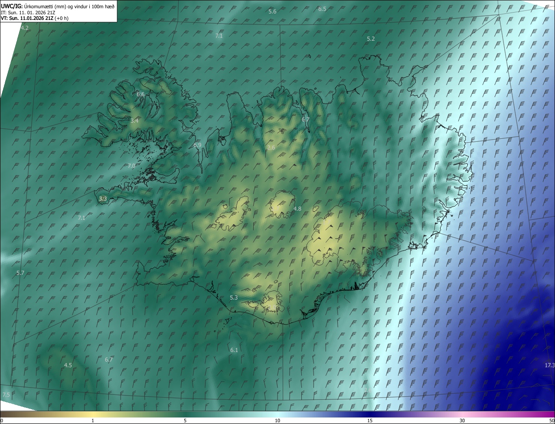The image size is (555, 424).
Task: Click the 2.6 value in north Iceland
Action: tap(271, 148)
